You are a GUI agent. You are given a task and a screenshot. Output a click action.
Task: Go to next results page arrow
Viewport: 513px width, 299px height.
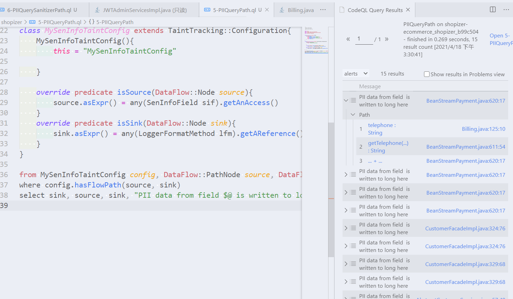[x=387, y=39]
